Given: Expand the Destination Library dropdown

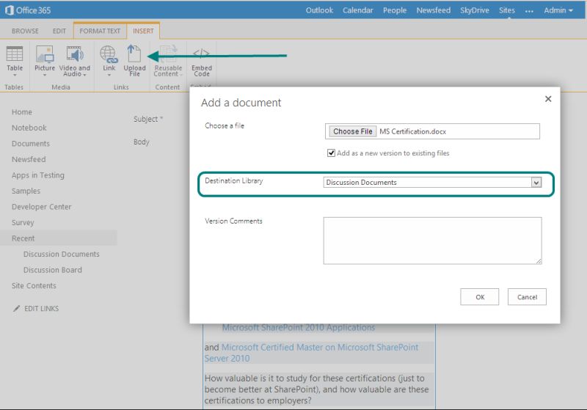Looking at the screenshot, I should [x=536, y=183].
